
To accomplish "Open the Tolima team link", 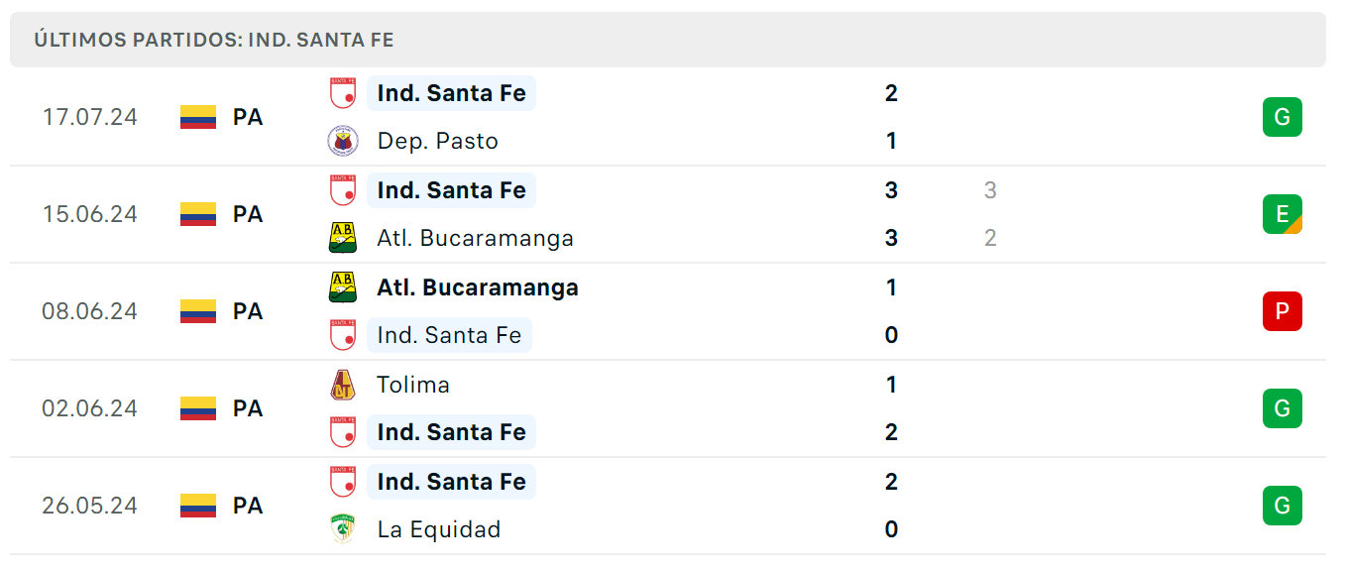I will (413, 385).
